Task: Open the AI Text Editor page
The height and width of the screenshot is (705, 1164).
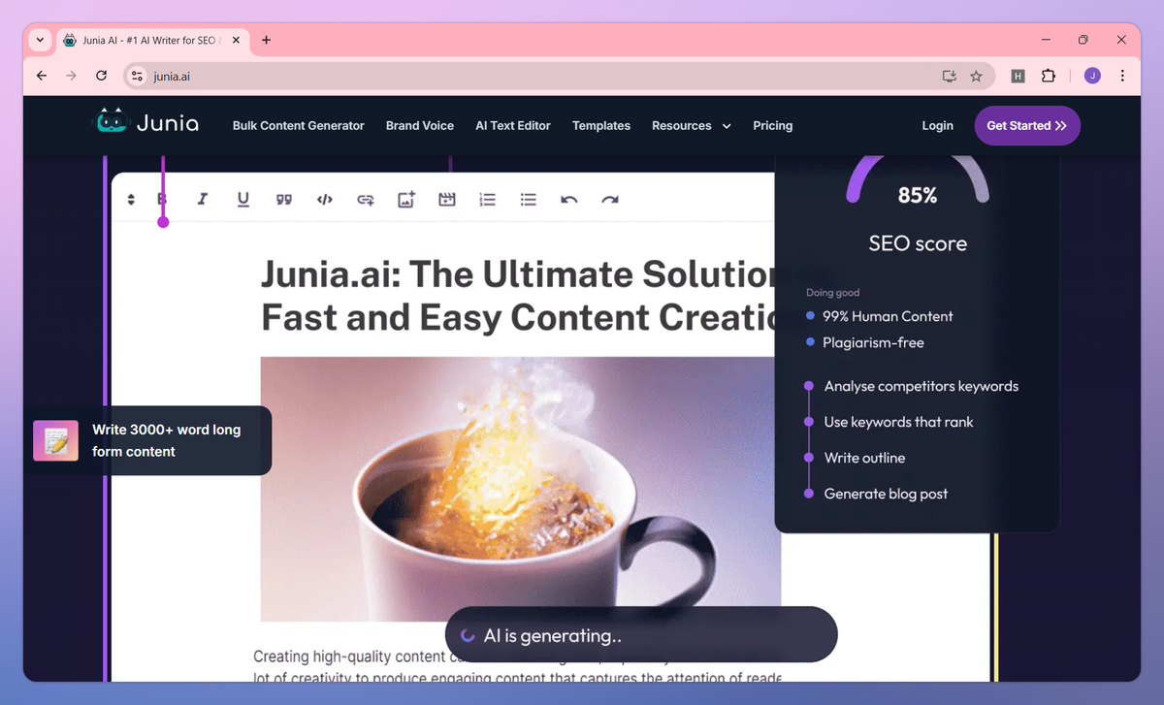Action: click(x=513, y=125)
